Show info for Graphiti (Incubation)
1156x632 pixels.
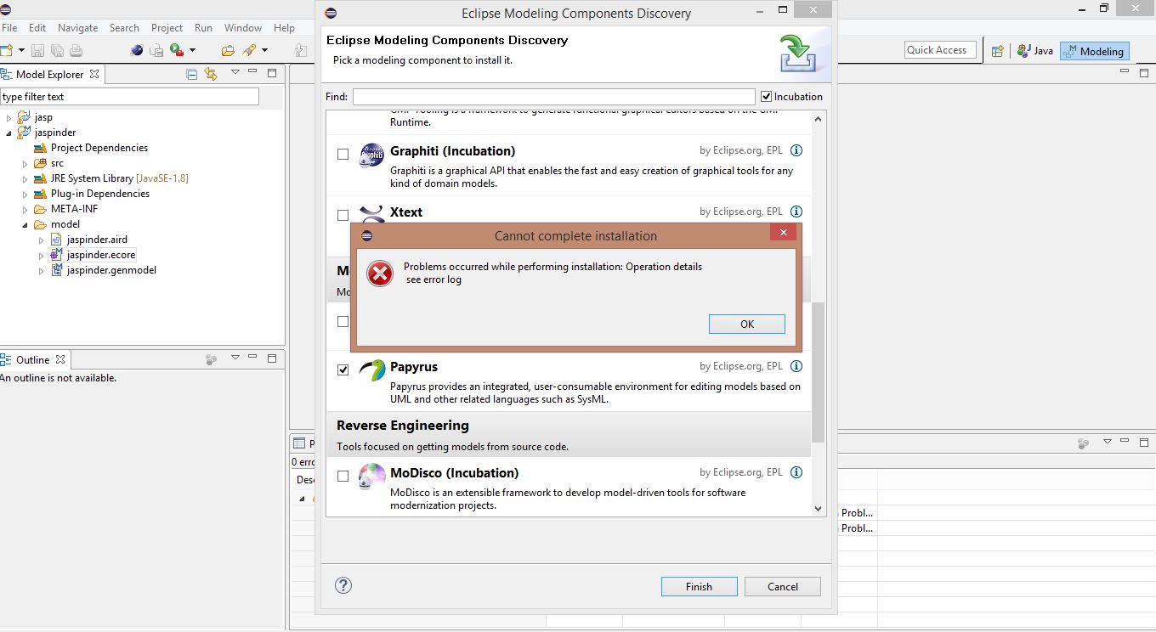point(796,150)
